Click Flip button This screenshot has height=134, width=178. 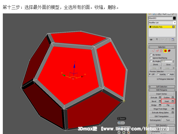pyautogui.click(x=168, y=105)
